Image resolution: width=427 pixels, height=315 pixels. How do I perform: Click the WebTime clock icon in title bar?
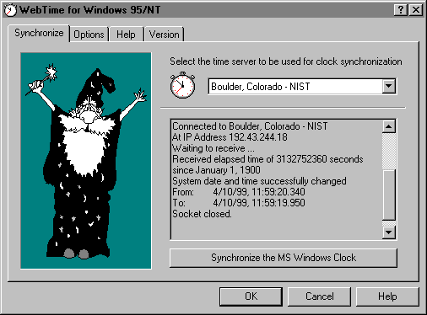(x=10, y=10)
